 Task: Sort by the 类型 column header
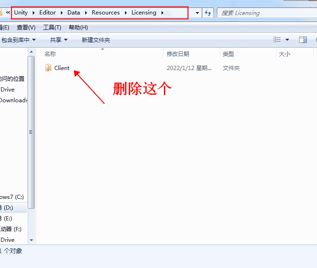click(x=228, y=54)
